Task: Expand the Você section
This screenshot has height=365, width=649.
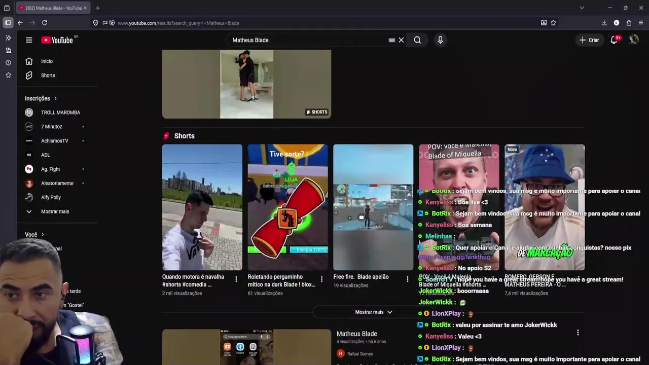Action: [34, 235]
